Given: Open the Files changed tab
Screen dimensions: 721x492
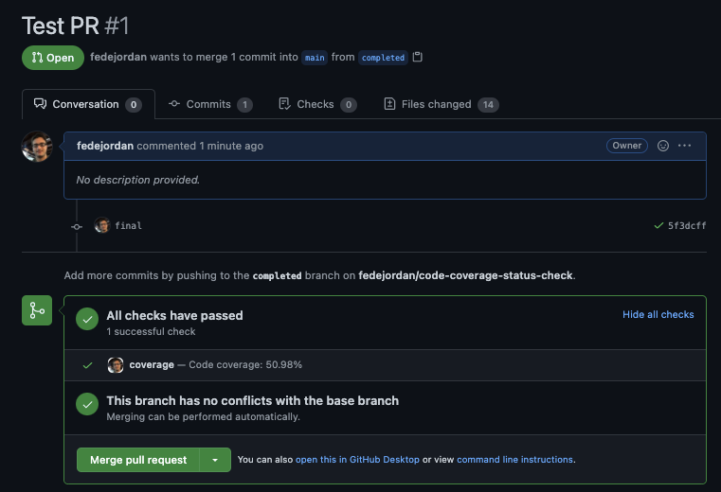Looking at the screenshot, I should click(x=442, y=104).
